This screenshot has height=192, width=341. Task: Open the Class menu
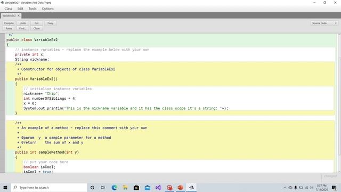click(9, 9)
